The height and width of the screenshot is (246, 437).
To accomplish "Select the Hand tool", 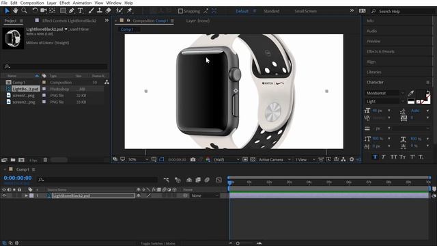I will tap(15, 11).
